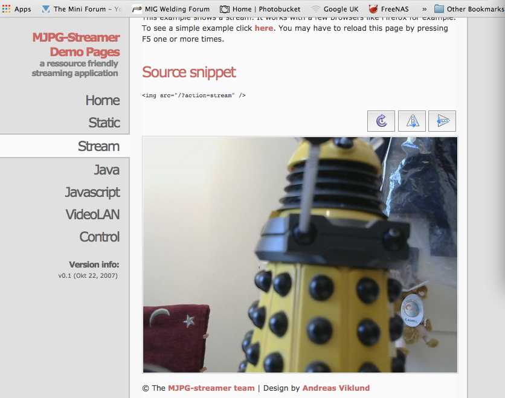Open the Control sidebar page
Screen dimensions: 505x398
pyautogui.click(x=100, y=237)
